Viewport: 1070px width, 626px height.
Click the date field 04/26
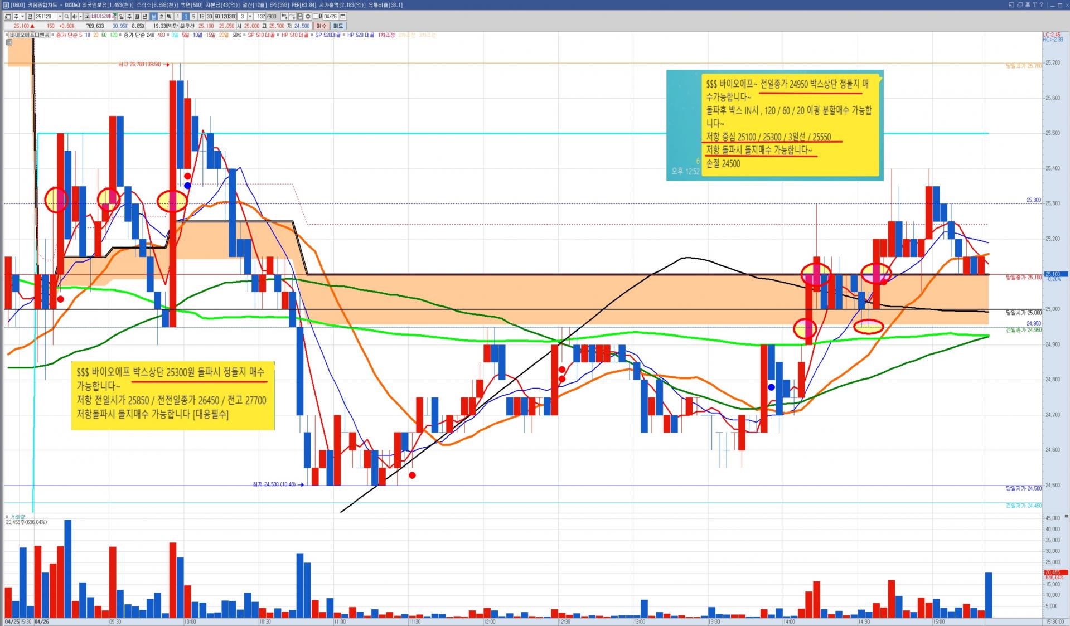pyautogui.click(x=331, y=17)
